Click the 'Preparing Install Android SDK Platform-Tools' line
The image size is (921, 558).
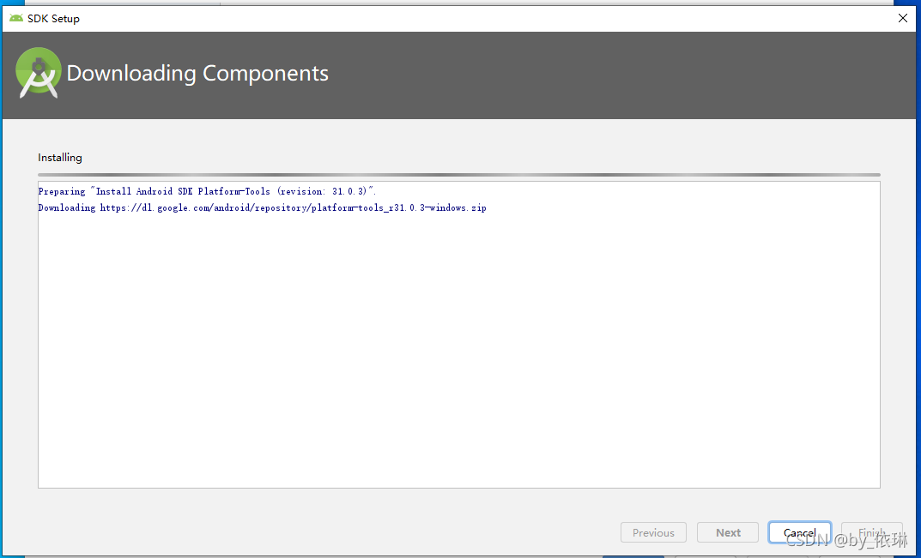pyautogui.click(x=207, y=191)
